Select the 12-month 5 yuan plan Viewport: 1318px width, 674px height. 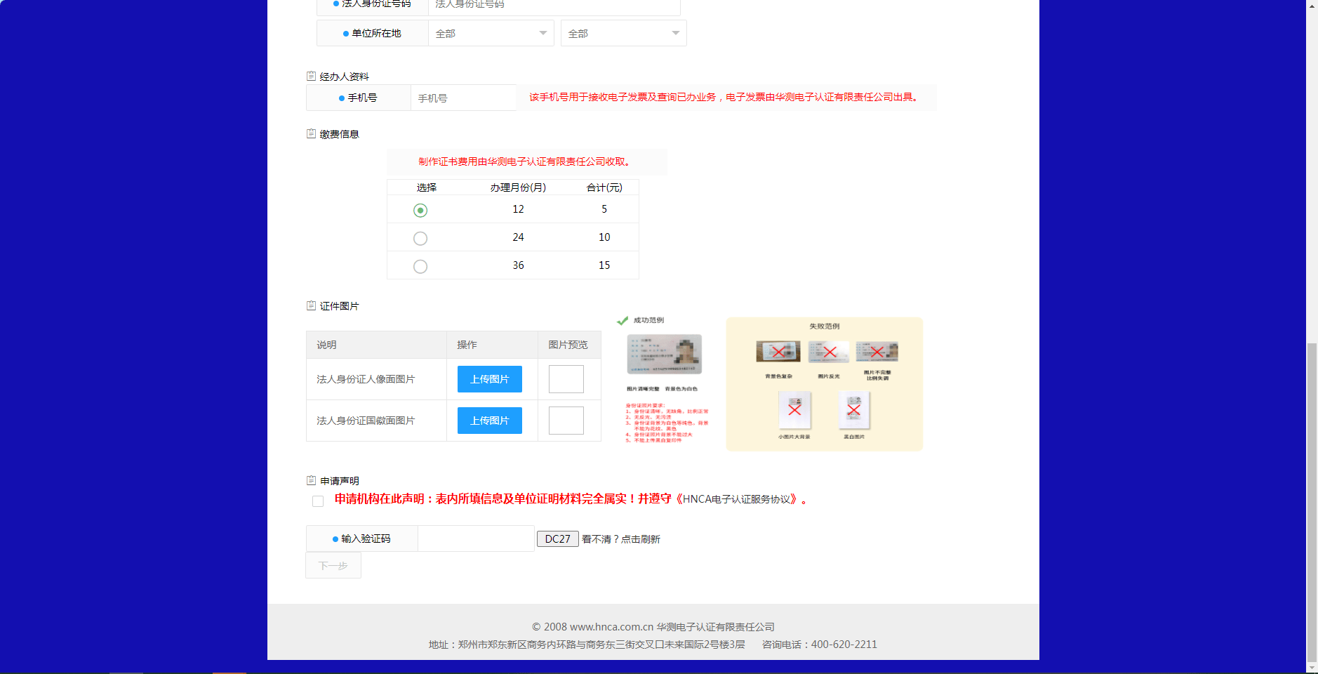point(420,210)
